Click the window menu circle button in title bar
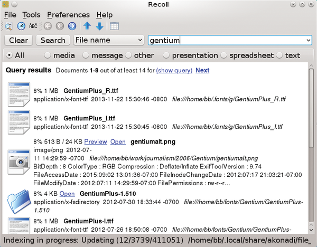The image size is (317, 247). pyautogui.click(x=14, y=4)
